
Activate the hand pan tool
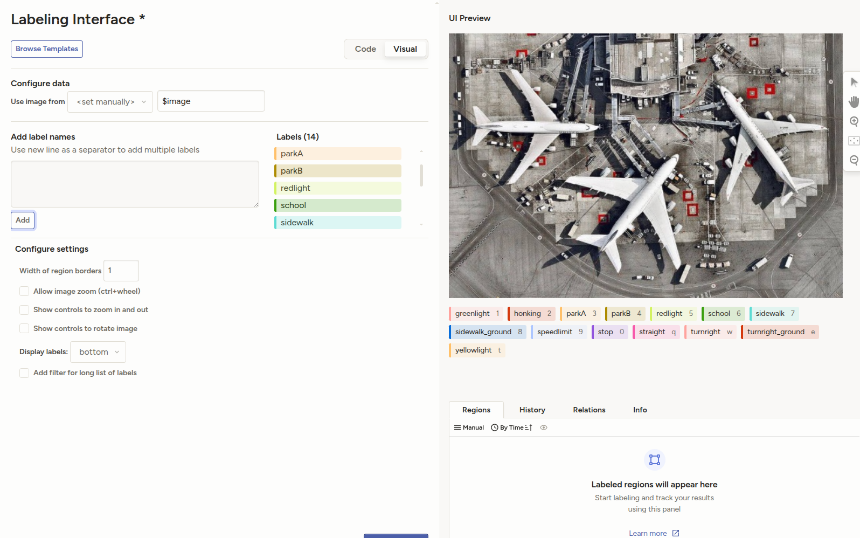click(854, 102)
